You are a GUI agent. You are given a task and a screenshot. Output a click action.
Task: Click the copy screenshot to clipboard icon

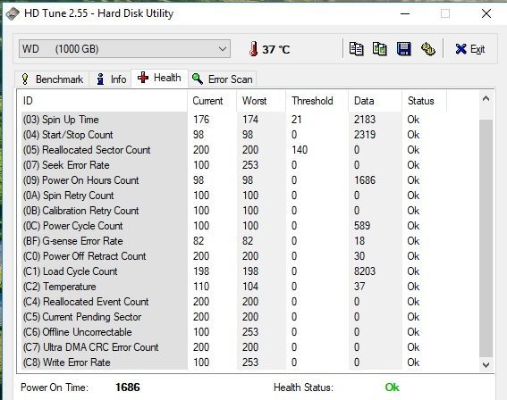[380, 49]
